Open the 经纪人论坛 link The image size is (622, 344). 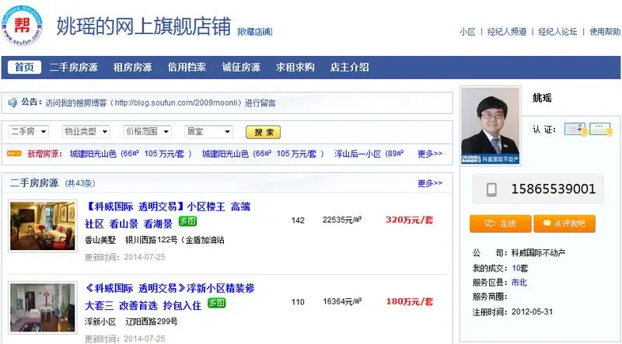click(557, 32)
